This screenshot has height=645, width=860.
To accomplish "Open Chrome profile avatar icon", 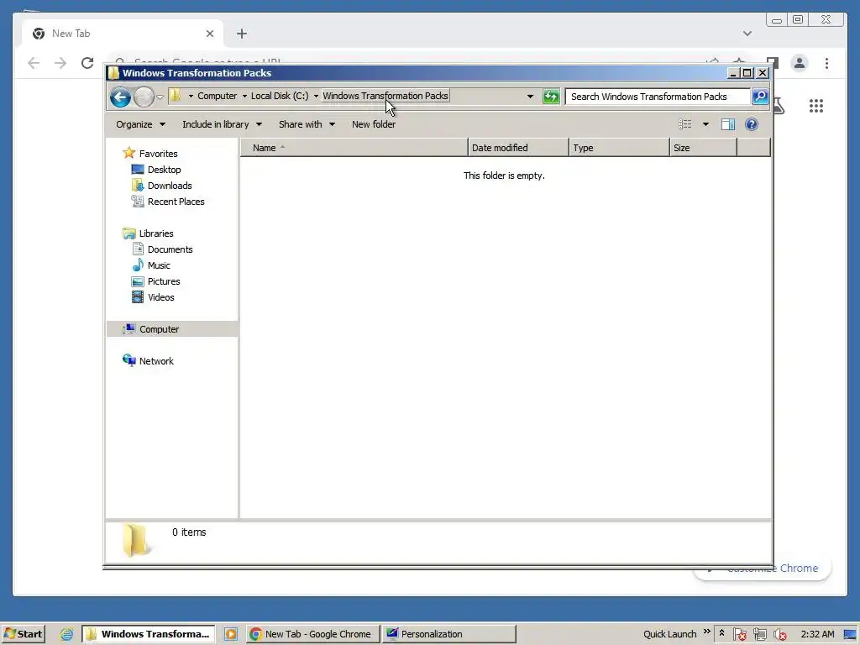I will [800, 63].
